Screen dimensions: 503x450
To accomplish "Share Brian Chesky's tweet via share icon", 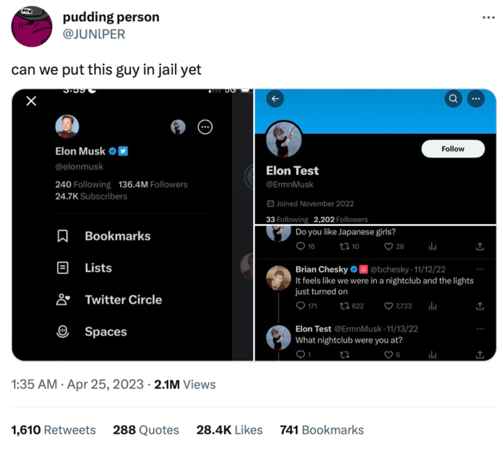I will point(479,306).
